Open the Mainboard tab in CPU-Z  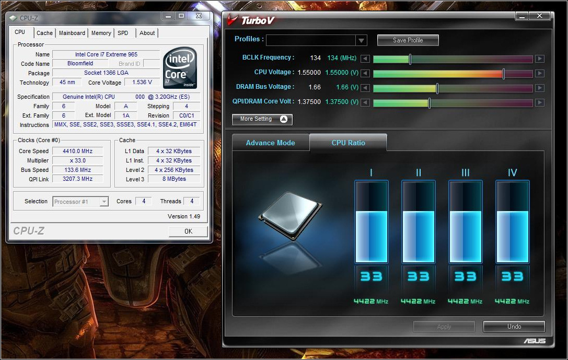point(72,33)
